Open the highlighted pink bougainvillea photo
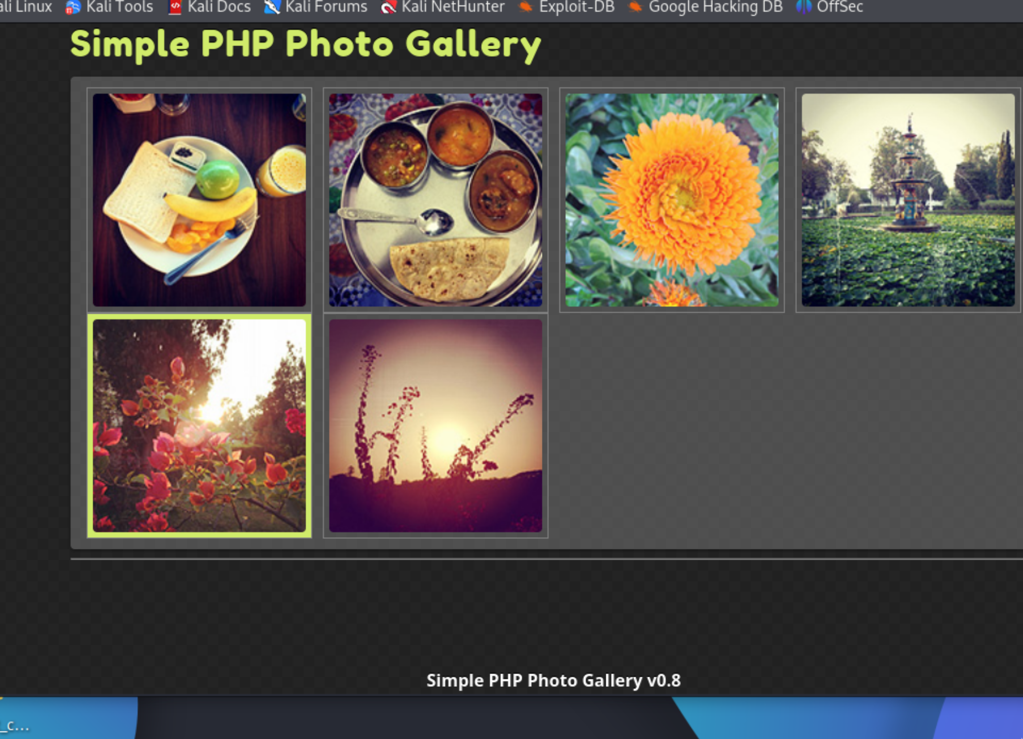This screenshot has width=1023, height=739. [199, 425]
